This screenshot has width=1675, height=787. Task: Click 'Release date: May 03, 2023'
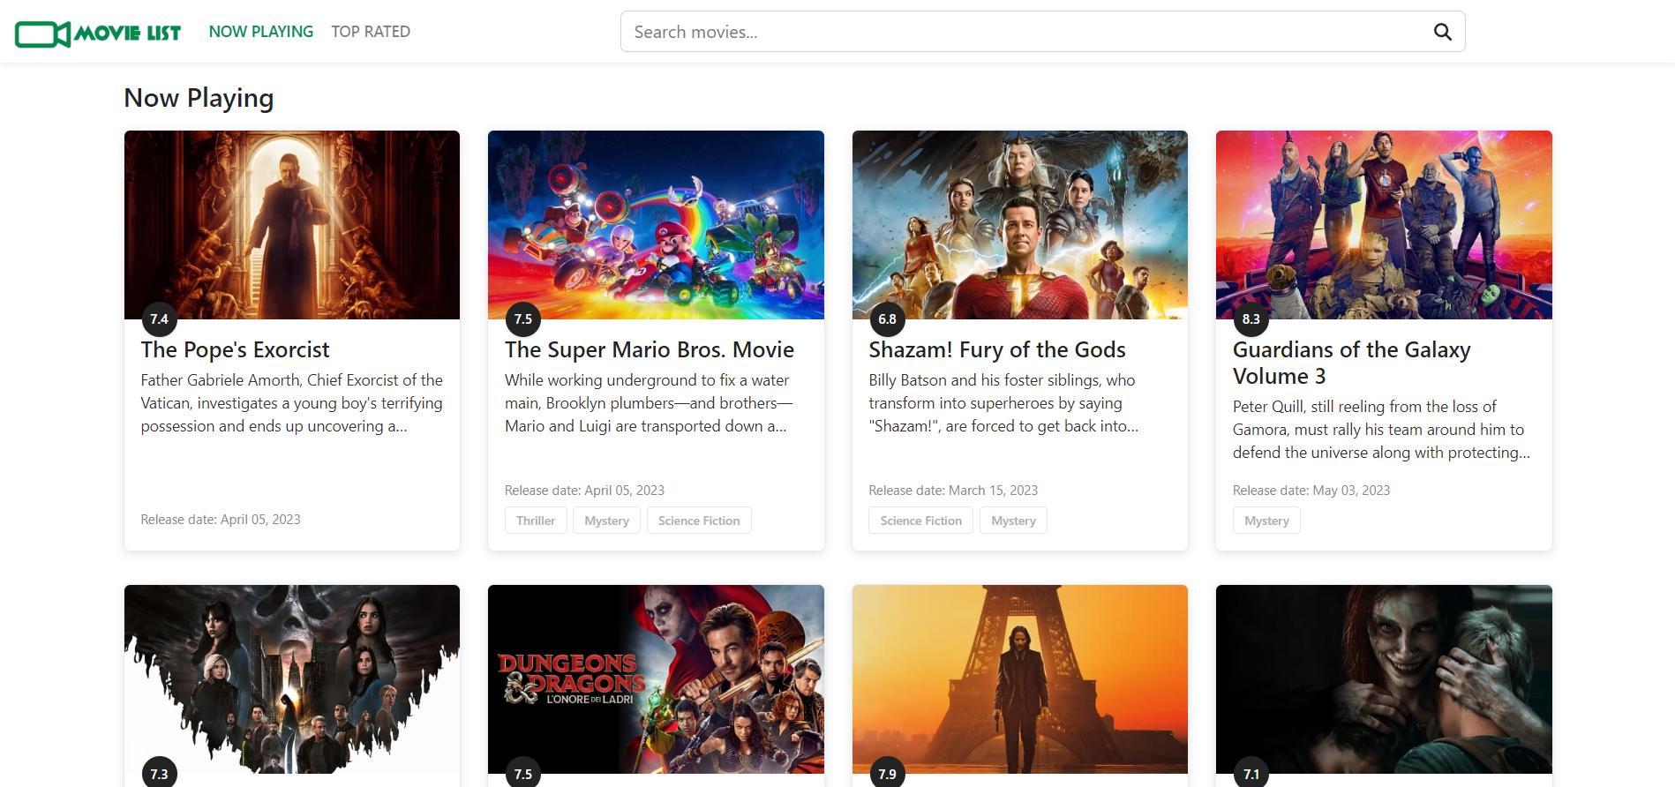[x=1311, y=491]
